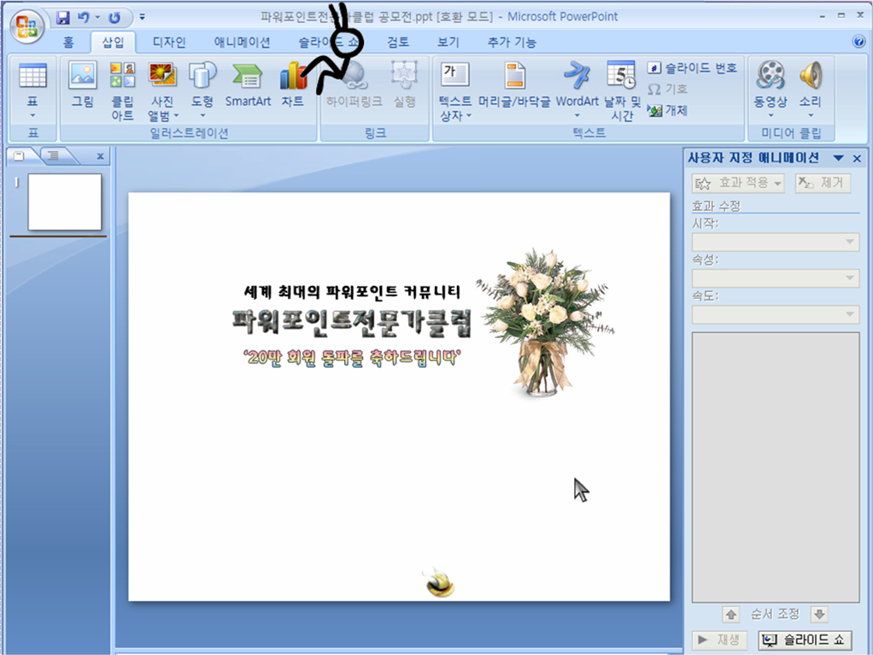The height and width of the screenshot is (655, 873).
Task: Select the bee image at slide bottom
Action: 439,582
